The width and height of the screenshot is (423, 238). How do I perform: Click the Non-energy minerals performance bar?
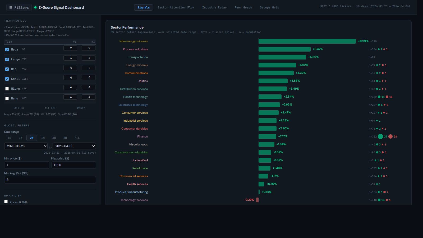coord(307,41)
